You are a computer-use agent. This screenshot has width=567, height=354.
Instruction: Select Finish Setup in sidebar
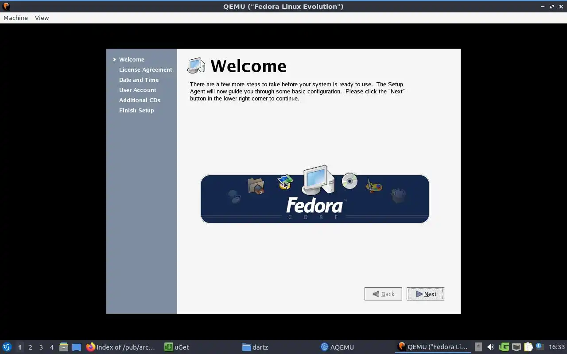tap(136, 110)
